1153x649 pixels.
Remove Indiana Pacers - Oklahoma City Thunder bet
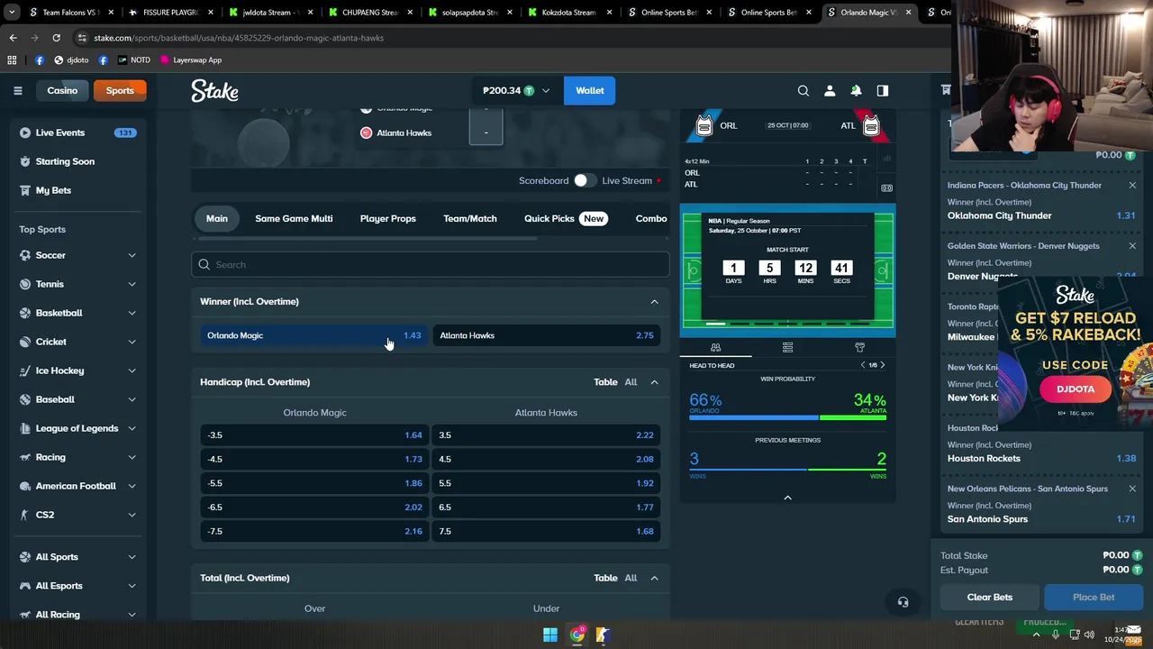1132,185
